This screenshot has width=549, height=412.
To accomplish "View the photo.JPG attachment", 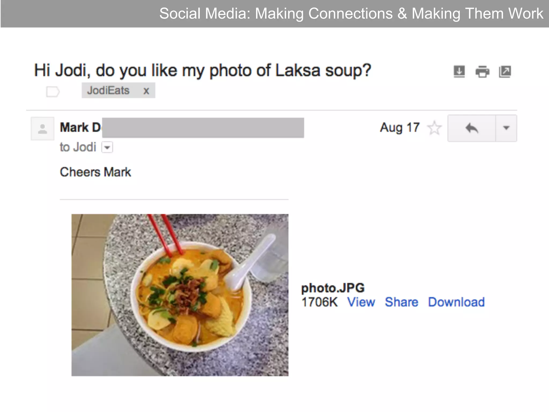I will click(x=361, y=302).
